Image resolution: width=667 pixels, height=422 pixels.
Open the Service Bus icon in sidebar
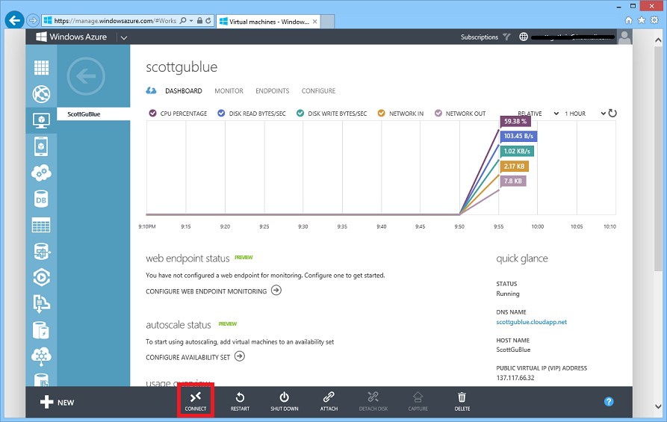click(x=42, y=304)
